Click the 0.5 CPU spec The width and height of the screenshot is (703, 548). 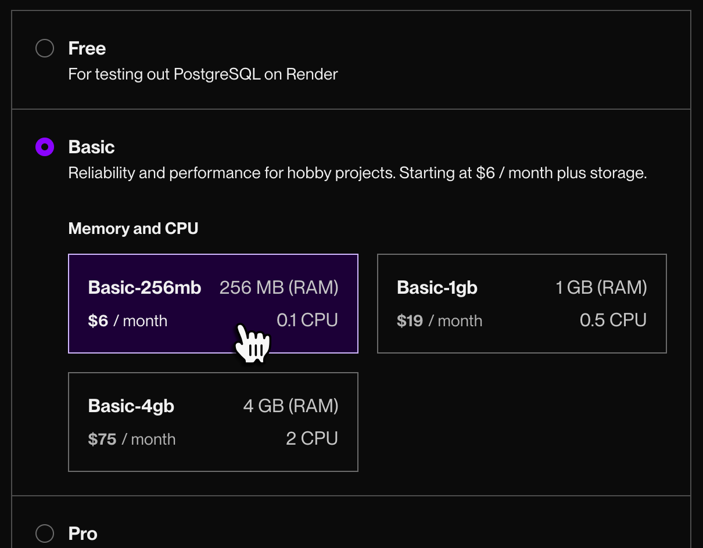[x=613, y=320]
